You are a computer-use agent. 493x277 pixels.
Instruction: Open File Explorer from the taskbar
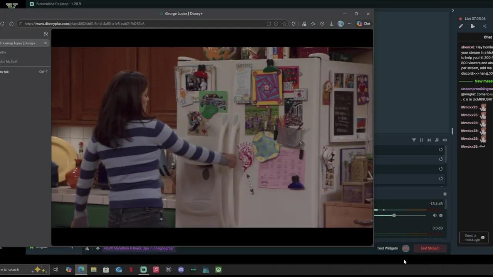tap(94, 270)
